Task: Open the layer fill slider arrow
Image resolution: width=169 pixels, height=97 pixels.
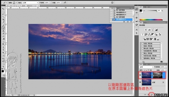Action: tap(166, 70)
